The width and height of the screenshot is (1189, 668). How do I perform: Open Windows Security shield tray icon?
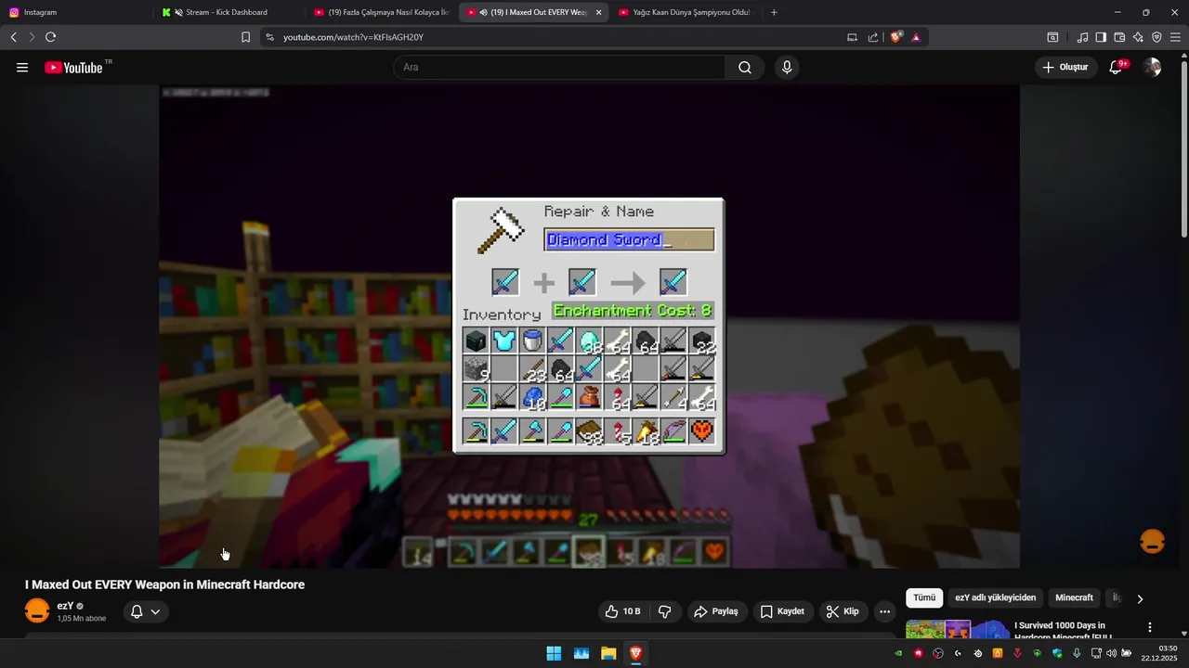coord(1057,653)
